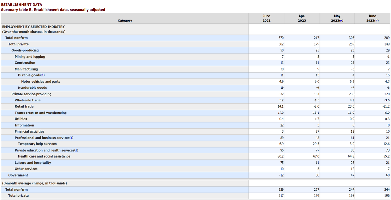Select the first Total nonfarm row label
The image size is (391, 200).
16,38
